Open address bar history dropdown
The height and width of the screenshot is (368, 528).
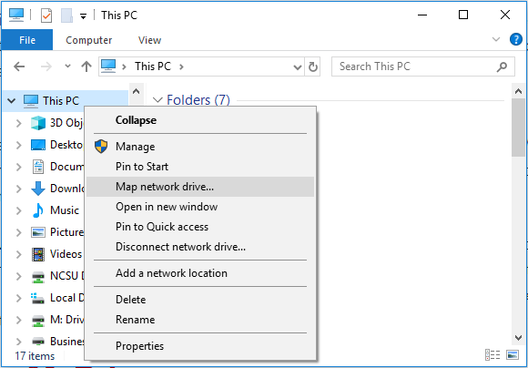tap(298, 67)
